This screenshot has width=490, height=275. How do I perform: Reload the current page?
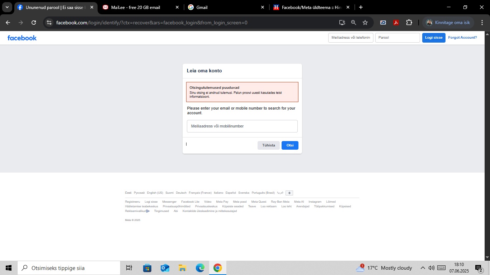pyautogui.click(x=34, y=23)
